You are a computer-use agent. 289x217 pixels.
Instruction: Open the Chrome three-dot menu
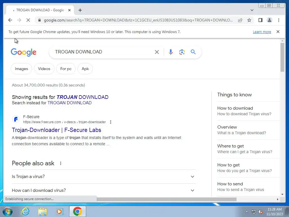(279, 20)
